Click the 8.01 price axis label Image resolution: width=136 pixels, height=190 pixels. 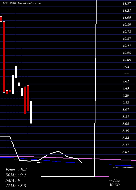click(x=126, y=152)
